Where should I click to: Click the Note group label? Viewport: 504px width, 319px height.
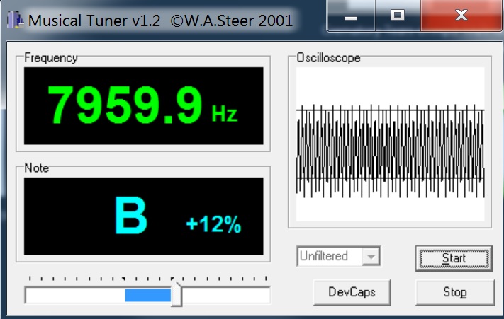[37, 168]
